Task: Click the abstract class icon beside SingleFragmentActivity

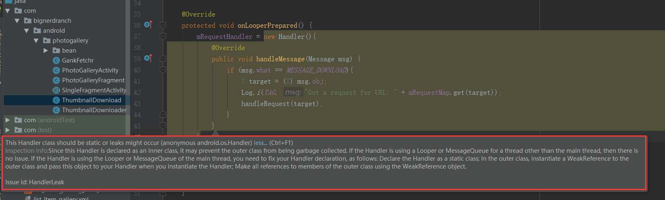Action: click(x=56, y=90)
